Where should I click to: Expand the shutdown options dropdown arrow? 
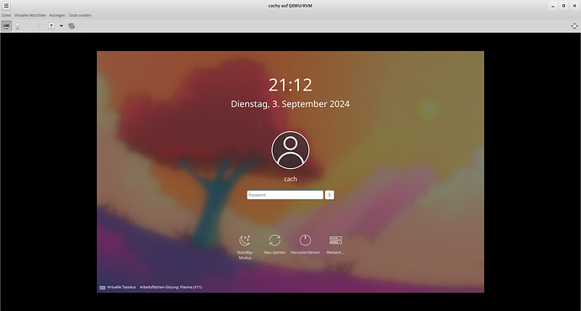(61, 26)
